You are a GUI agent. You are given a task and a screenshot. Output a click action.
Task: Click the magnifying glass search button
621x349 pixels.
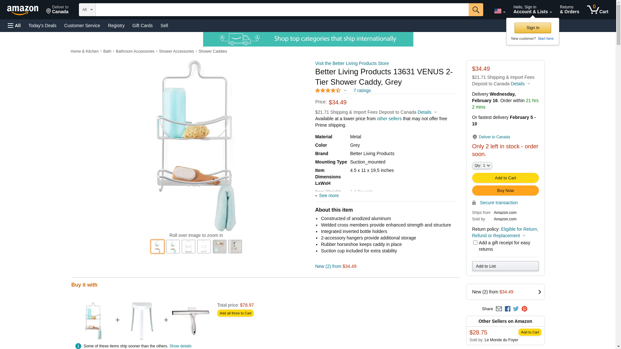click(x=475, y=10)
